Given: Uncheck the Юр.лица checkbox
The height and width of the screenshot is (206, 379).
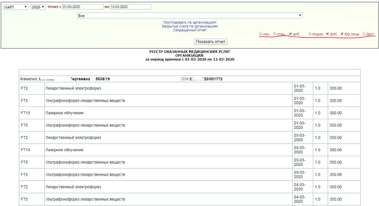Looking at the screenshot, I should tap(342, 34).
